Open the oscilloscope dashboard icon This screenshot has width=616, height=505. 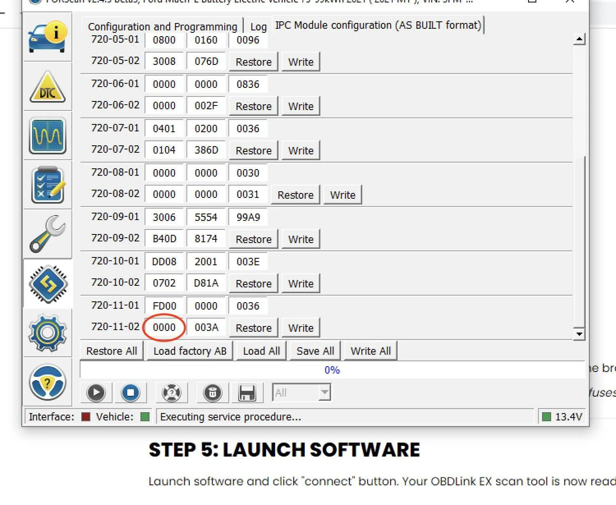tap(48, 136)
